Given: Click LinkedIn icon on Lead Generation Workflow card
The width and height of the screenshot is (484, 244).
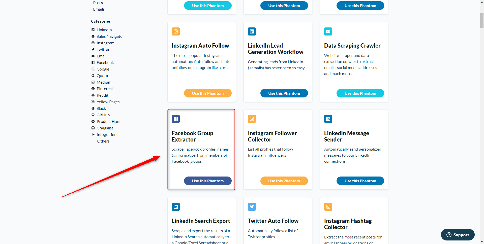Looking at the screenshot, I should coord(252,31).
